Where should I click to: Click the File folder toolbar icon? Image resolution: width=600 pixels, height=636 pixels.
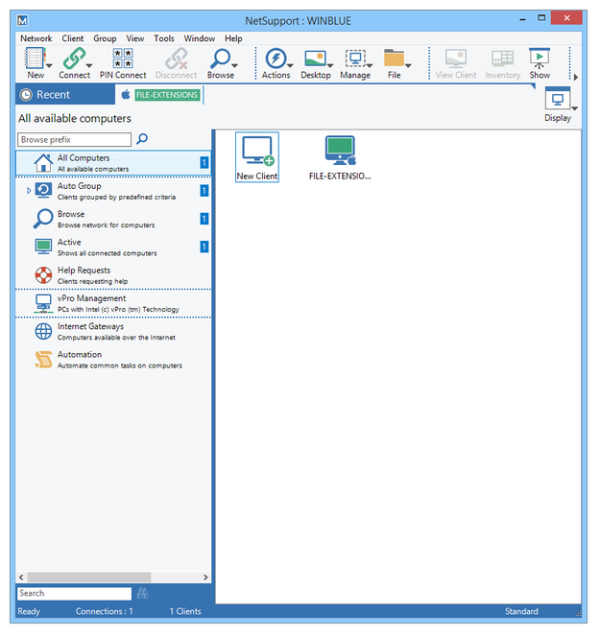(394, 58)
